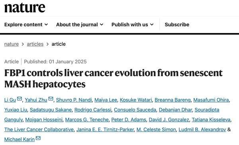Click the envelope icon next to Li Gu
The image size is (239, 145).
(x=20, y=99)
